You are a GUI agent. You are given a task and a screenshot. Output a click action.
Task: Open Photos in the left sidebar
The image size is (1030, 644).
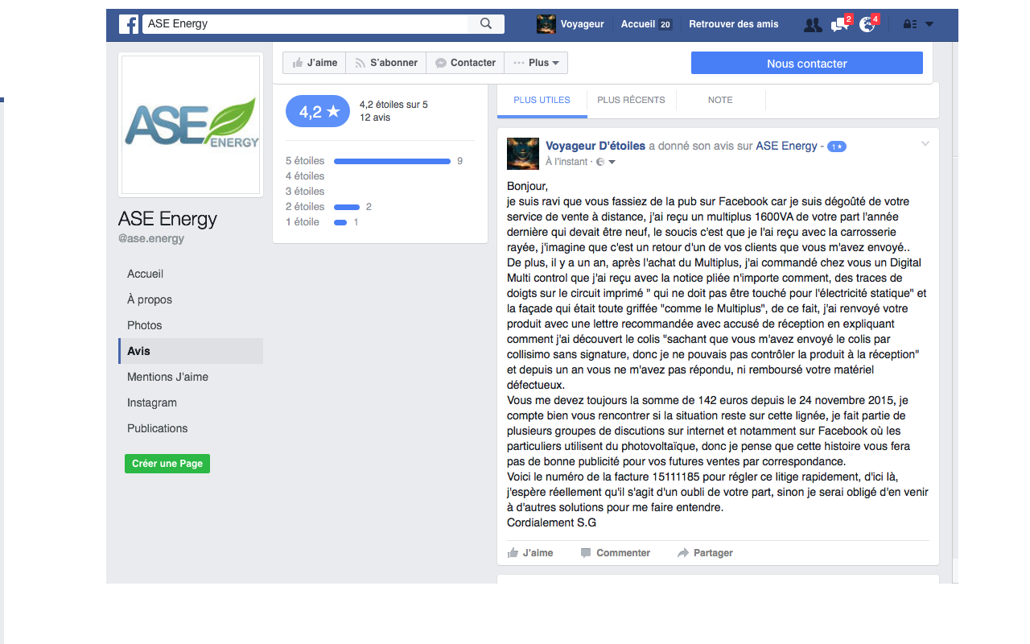[145, 325]
